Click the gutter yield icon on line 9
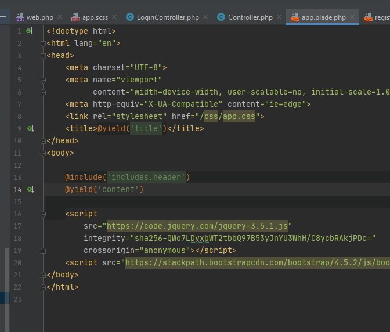This screenshot has height=332, width=390. click(x=30, y=129)
